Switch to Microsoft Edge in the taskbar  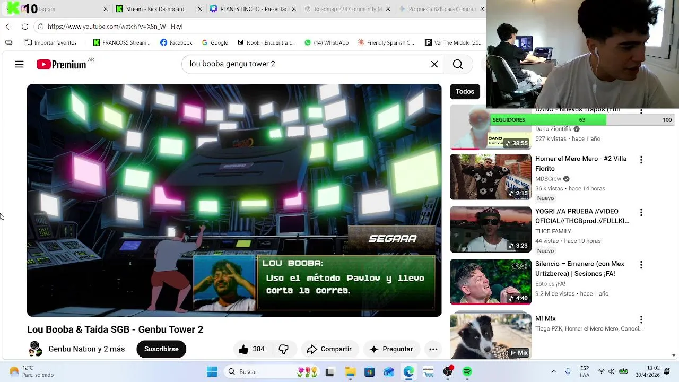pyautogui.click(x=408, y=371)
